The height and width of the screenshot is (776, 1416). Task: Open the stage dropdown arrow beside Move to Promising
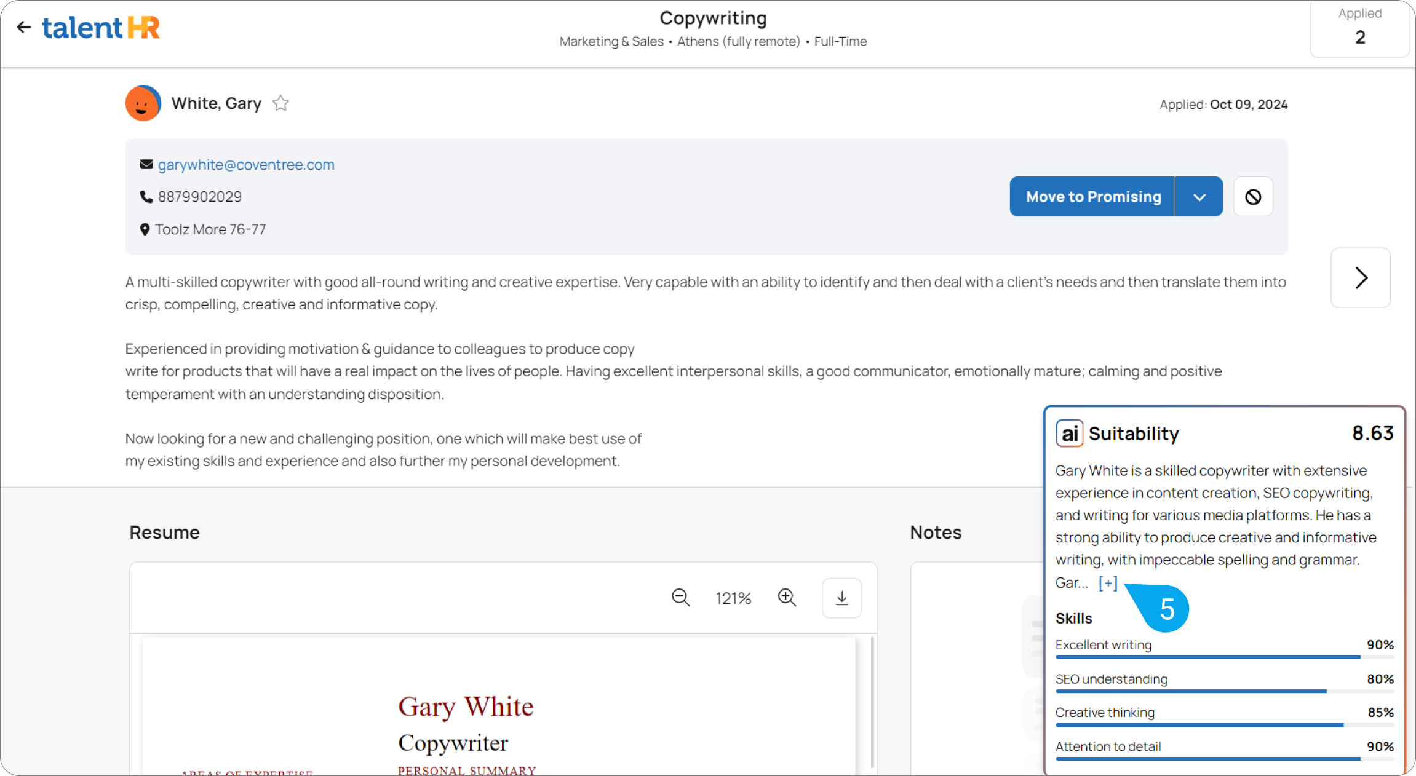1199,197
